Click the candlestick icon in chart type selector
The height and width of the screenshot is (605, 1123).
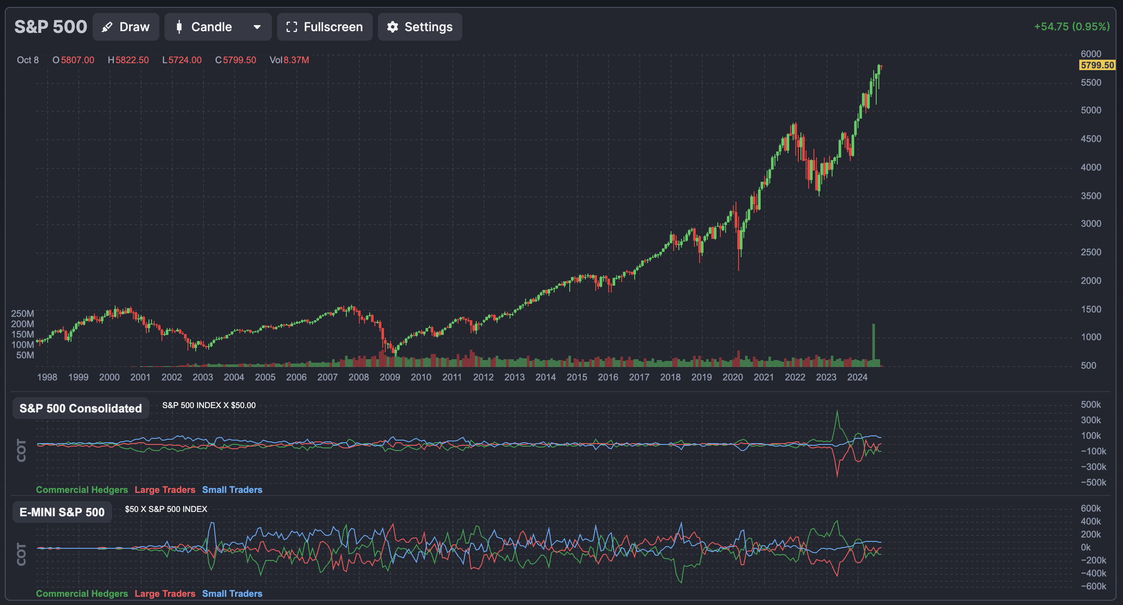click(179, 27)
